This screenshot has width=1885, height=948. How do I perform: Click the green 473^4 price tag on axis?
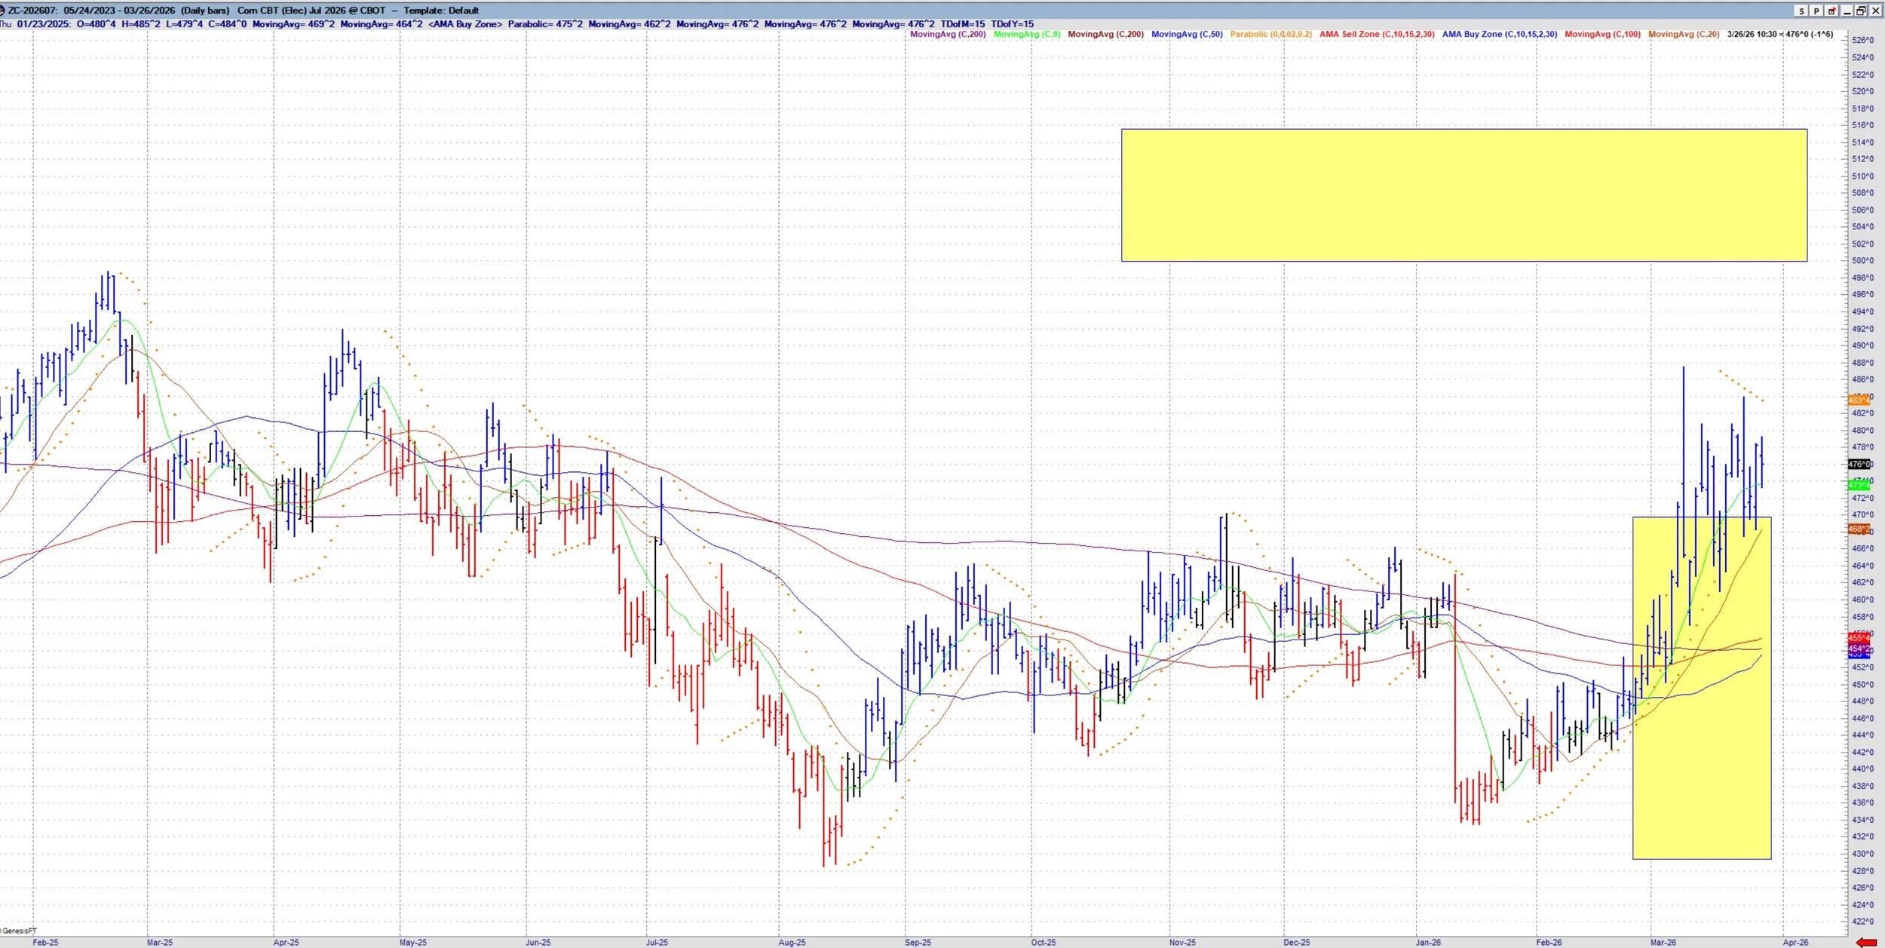[x=1859, y=486]
